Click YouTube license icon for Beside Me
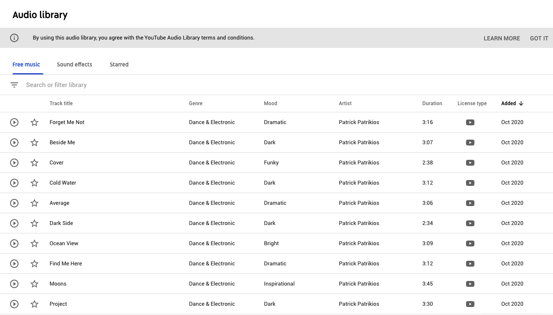 tap(470, 143)
